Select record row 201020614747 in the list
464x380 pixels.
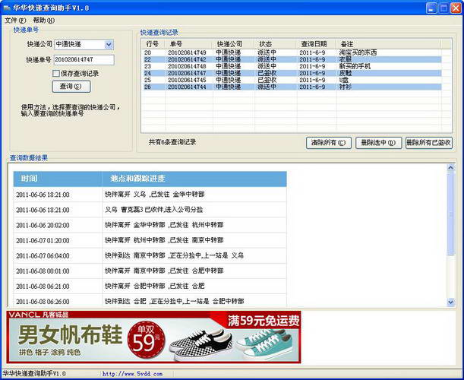coord(292,73)
